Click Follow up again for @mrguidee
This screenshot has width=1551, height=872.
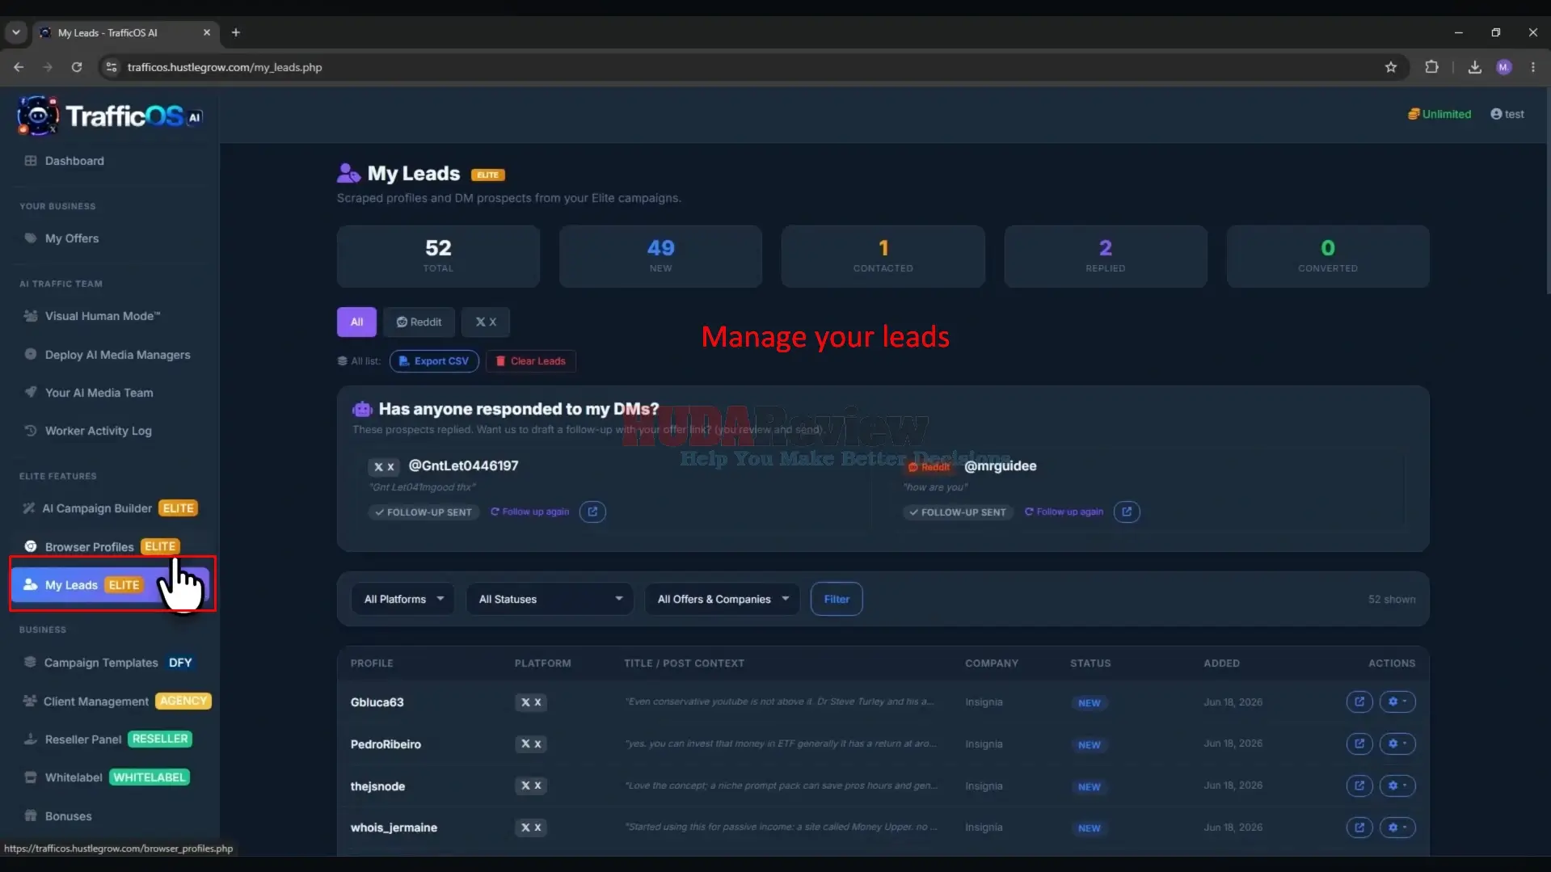1064,512
